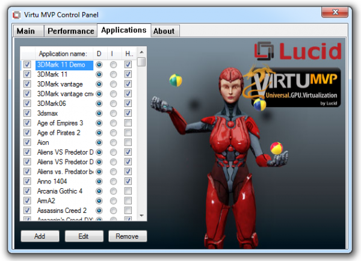The height and width of the screenshot is (261, 361).
Task: Click the Application name column header
Action: click(64, 54)
